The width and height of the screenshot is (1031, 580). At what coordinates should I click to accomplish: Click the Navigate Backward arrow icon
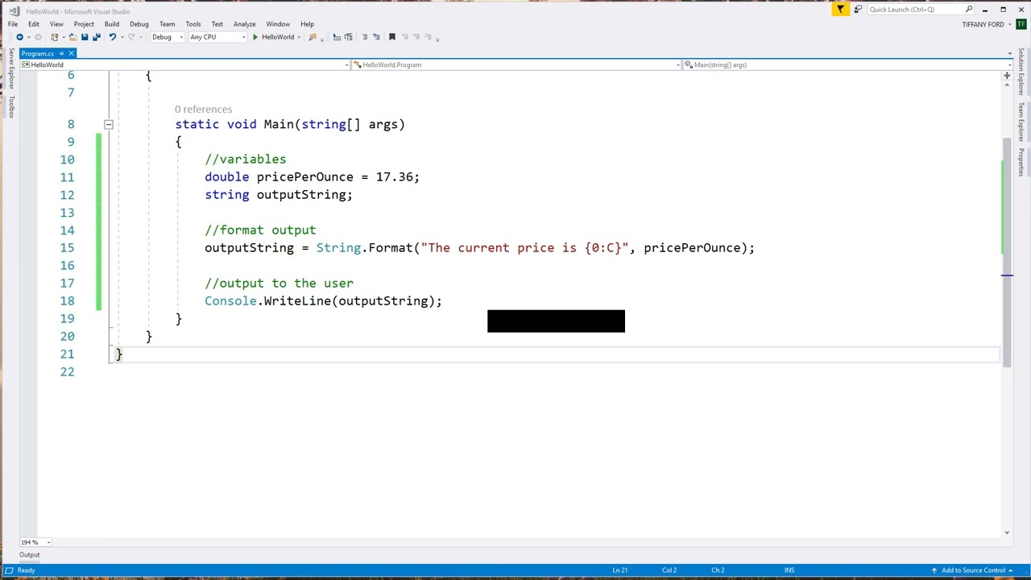pos(19,37)
